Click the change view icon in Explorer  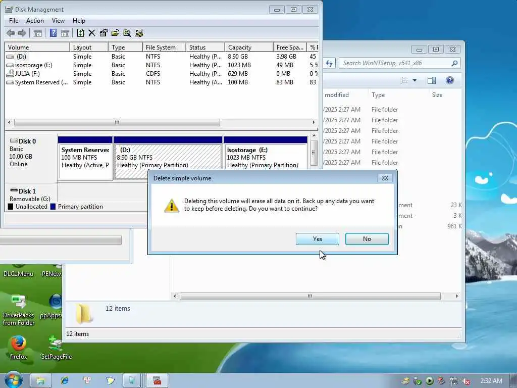(403, 80)
